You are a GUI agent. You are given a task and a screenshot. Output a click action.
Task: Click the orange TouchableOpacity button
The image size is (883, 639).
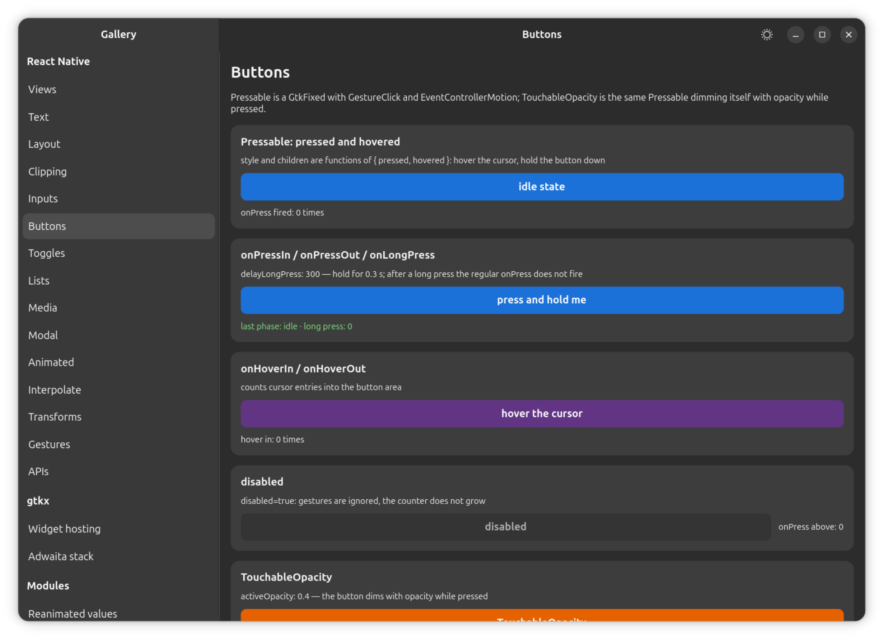pos(542,615)
